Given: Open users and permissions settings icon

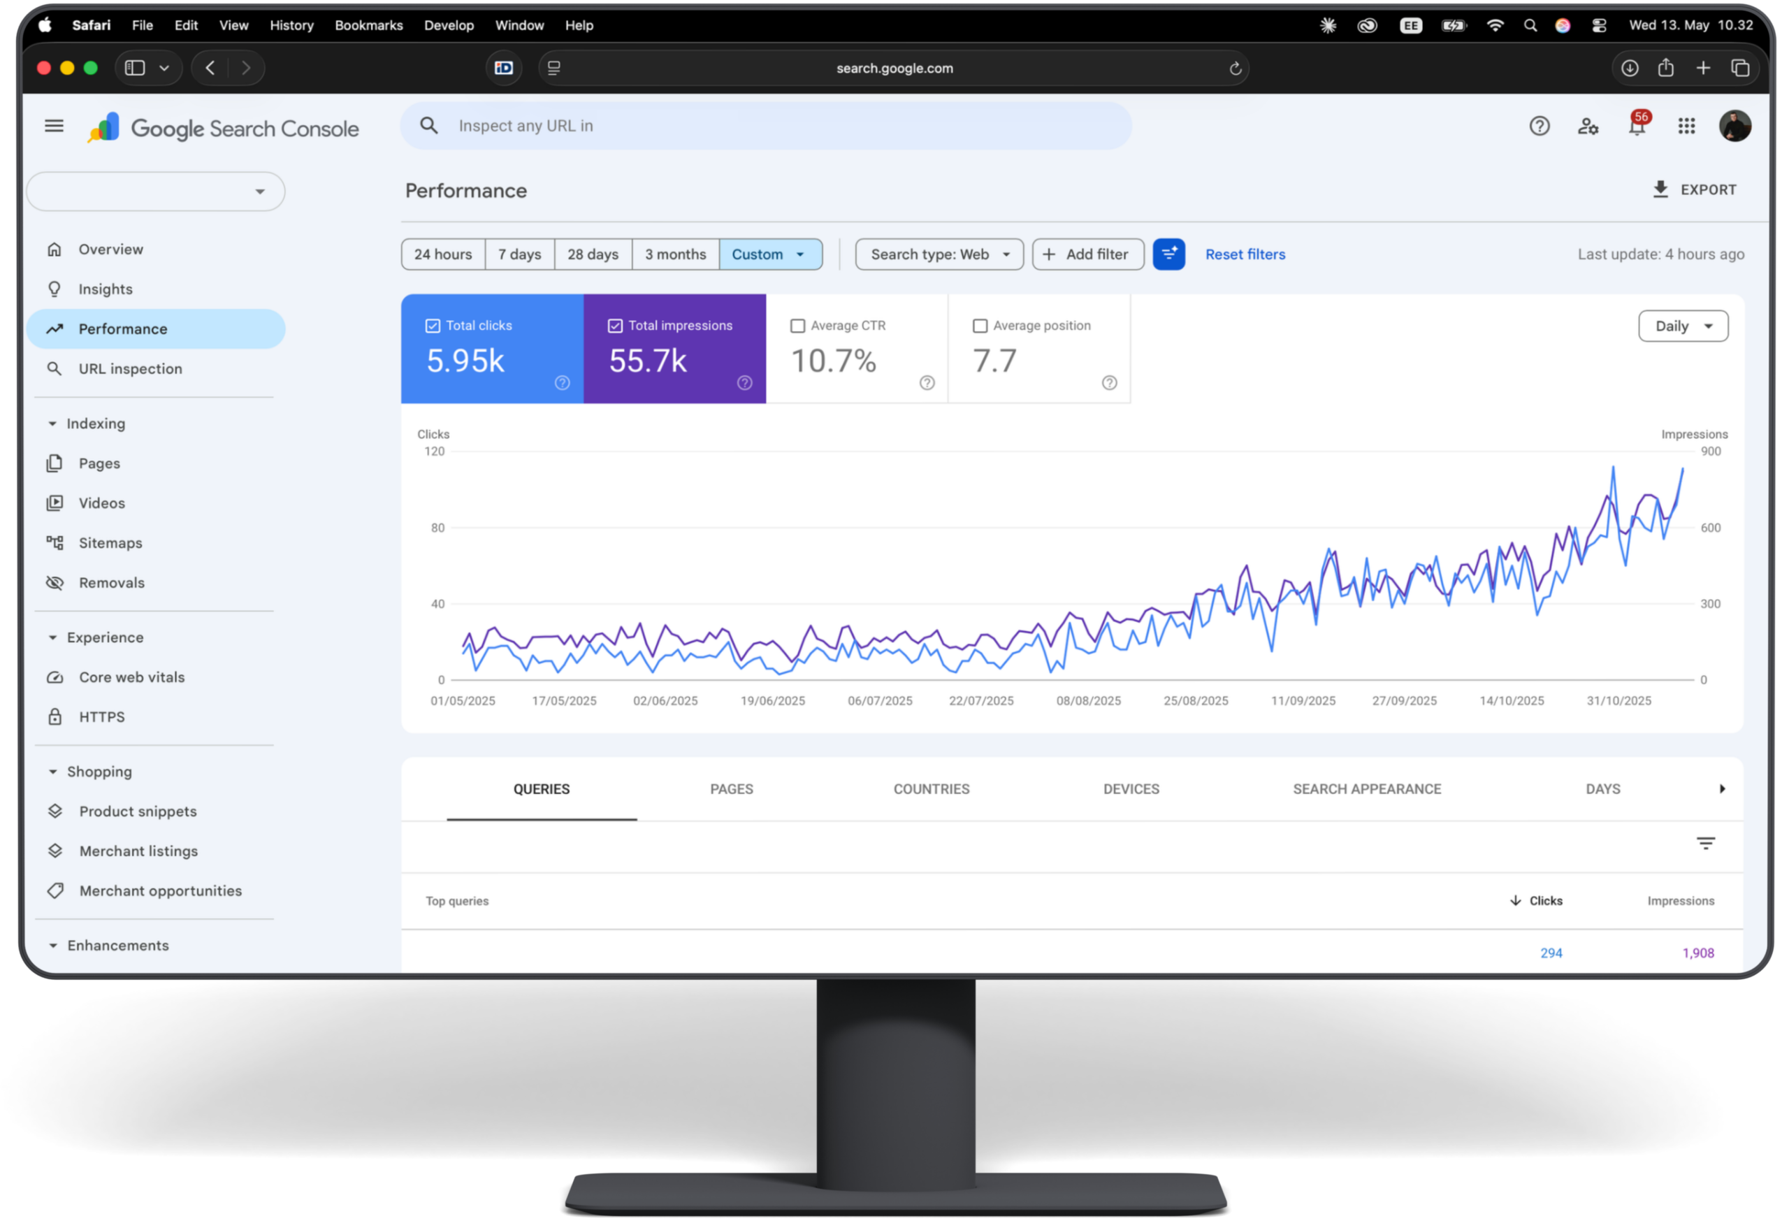Looking at the screenshot, I should [x=1588, y=127].
